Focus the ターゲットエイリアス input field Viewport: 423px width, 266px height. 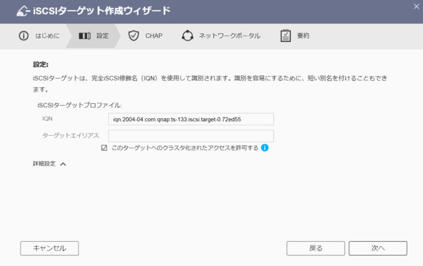(x=190, y=136)
